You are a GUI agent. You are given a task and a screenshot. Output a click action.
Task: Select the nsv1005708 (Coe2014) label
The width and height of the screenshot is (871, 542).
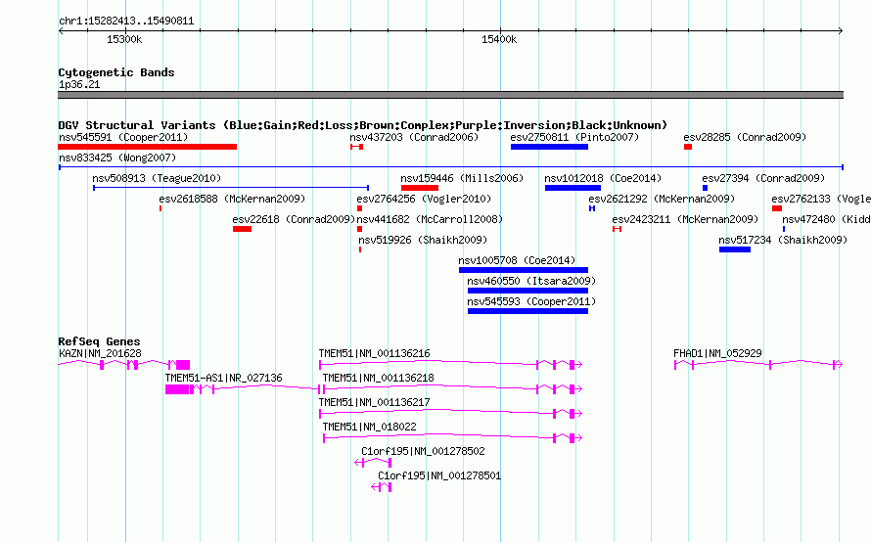click(x=517, y=260)
